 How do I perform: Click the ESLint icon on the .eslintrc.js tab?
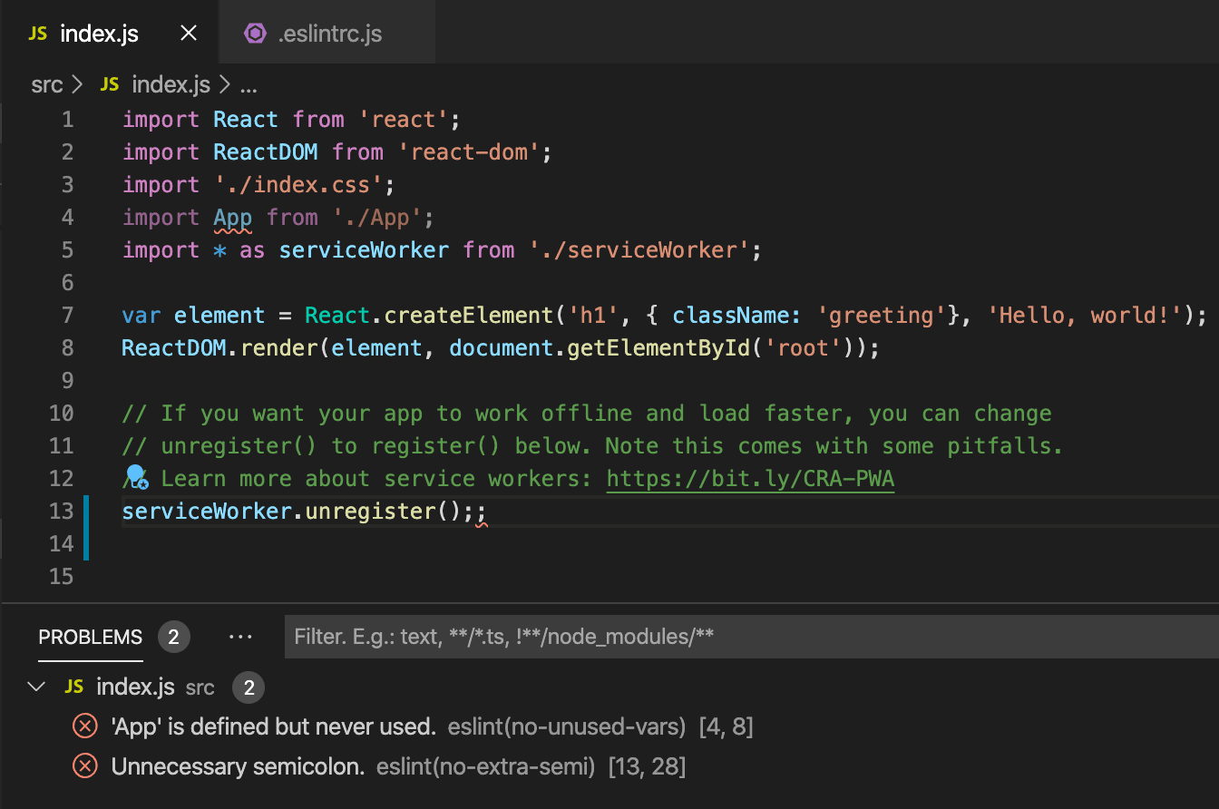click(254, 32)
